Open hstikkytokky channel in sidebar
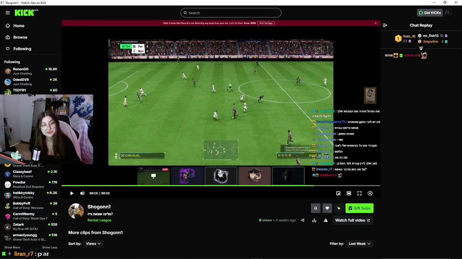Screen dimensions: 462x259 pyautogui.click(x=31, y=195)
